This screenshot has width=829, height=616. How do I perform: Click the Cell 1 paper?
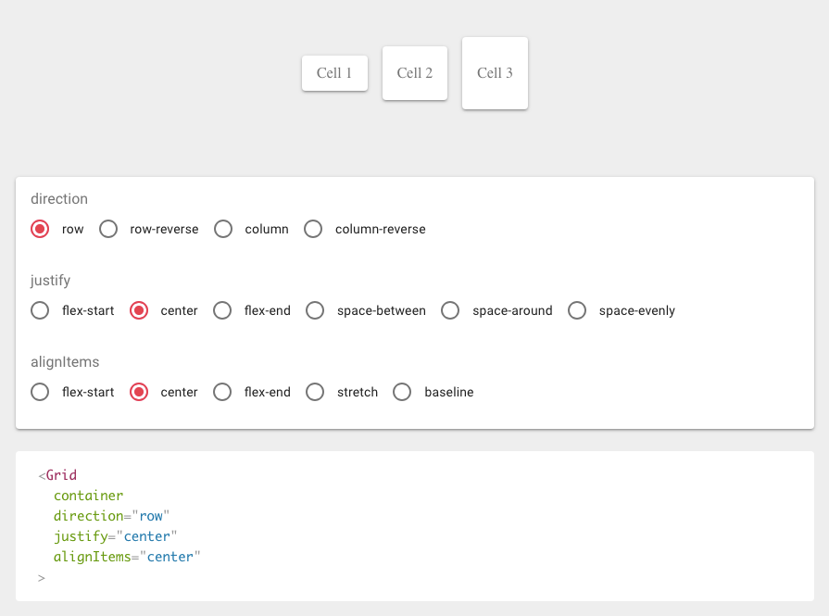tap(334, 73)
